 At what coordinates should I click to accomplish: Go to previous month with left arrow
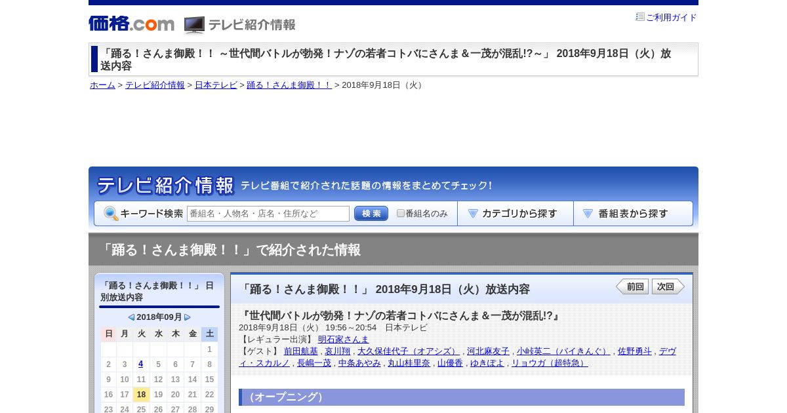pyautogui.click(x=131, y=317)
